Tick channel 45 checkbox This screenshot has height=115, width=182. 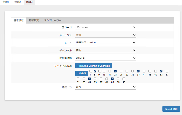(x=150, y=71)
